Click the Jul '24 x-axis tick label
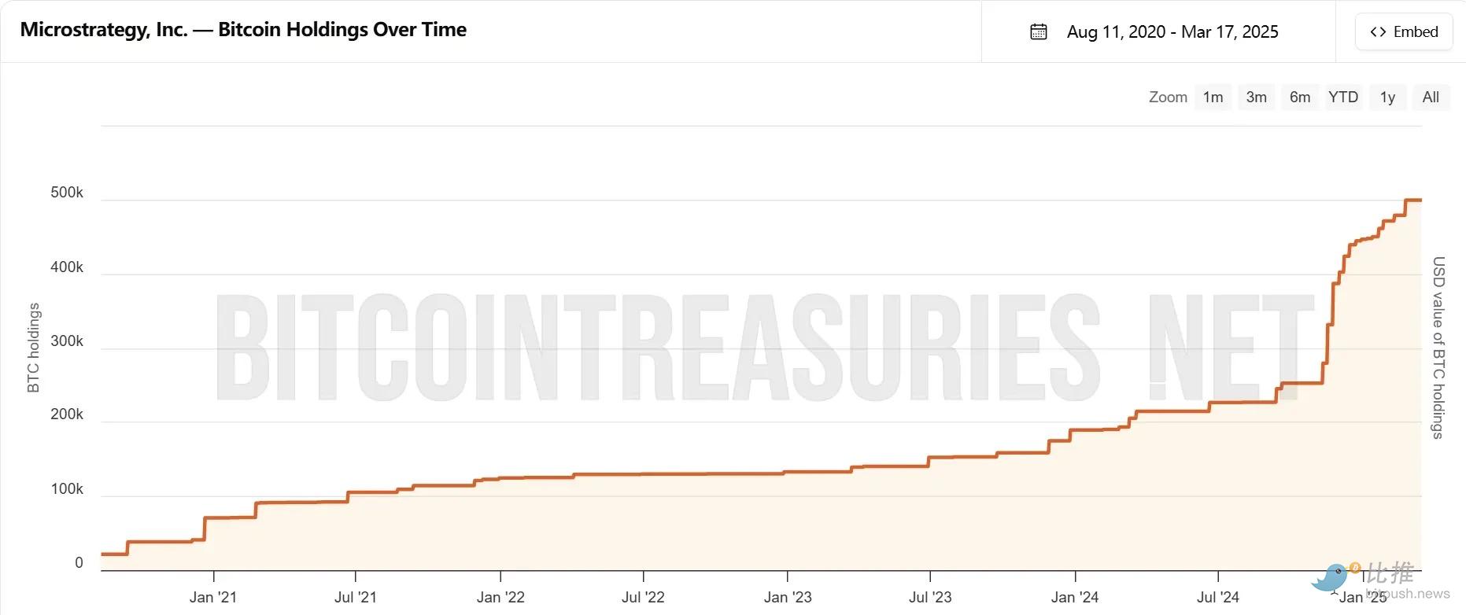The height and width of the screenshot is (615, 1466). 1218,597
